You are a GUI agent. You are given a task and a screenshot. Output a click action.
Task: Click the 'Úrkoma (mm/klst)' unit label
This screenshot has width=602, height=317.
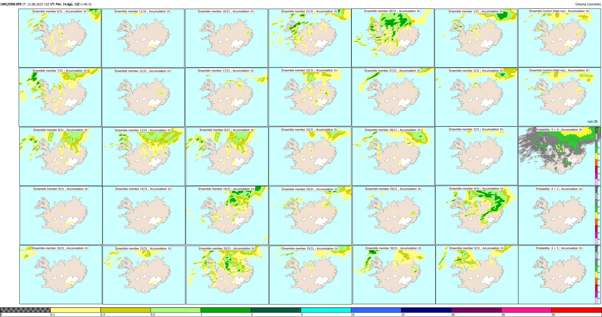pyautogui.click(x=588, y=4)
